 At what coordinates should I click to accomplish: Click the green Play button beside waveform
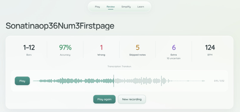point(22,81)
